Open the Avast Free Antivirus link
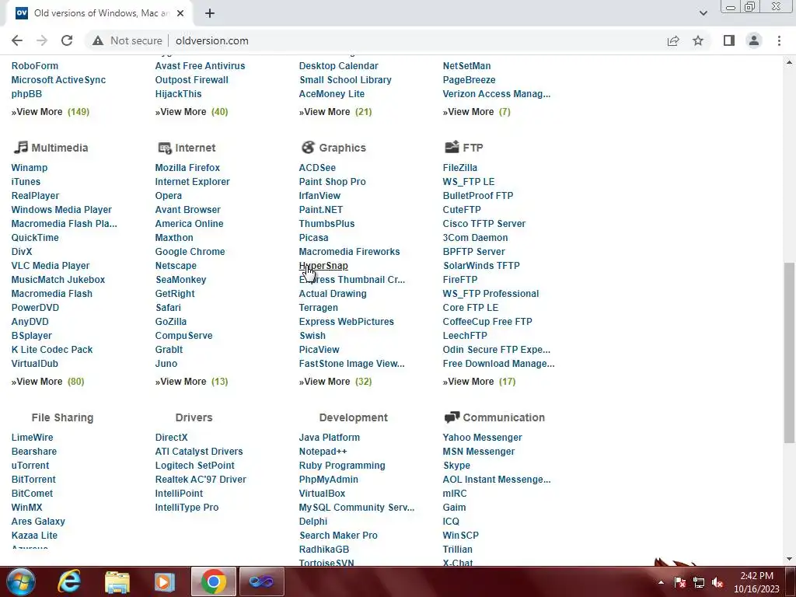The width and height of the screenshot is (796, 597). (200, 66)
